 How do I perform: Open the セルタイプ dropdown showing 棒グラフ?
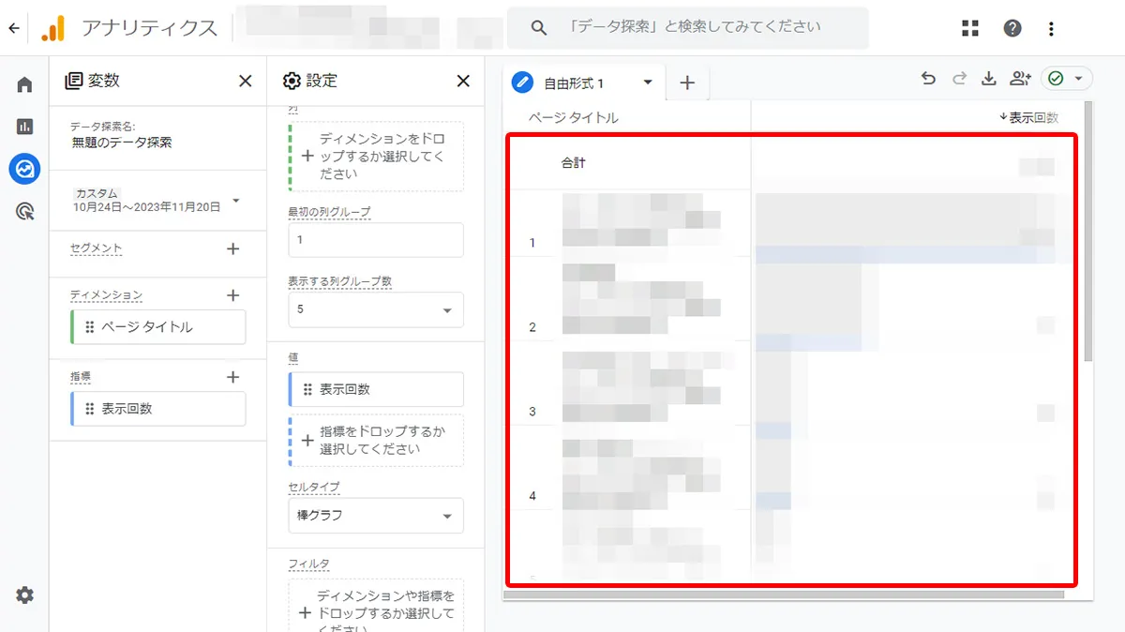375,516
